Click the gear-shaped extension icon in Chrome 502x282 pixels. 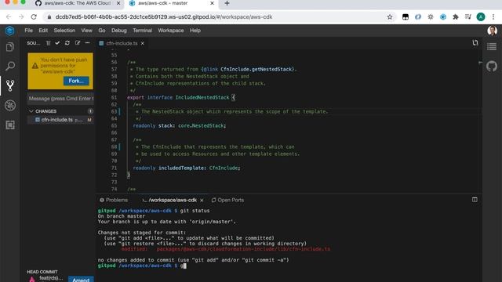click(431, 17)
